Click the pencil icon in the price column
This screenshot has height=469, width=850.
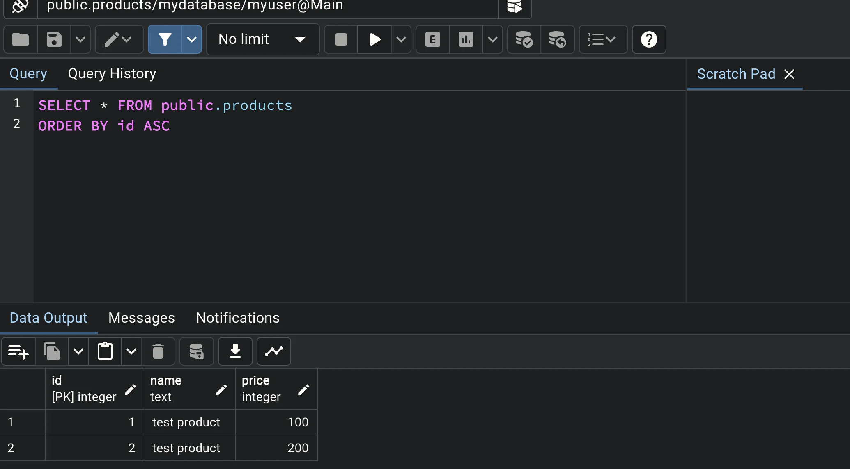[303, 389]
